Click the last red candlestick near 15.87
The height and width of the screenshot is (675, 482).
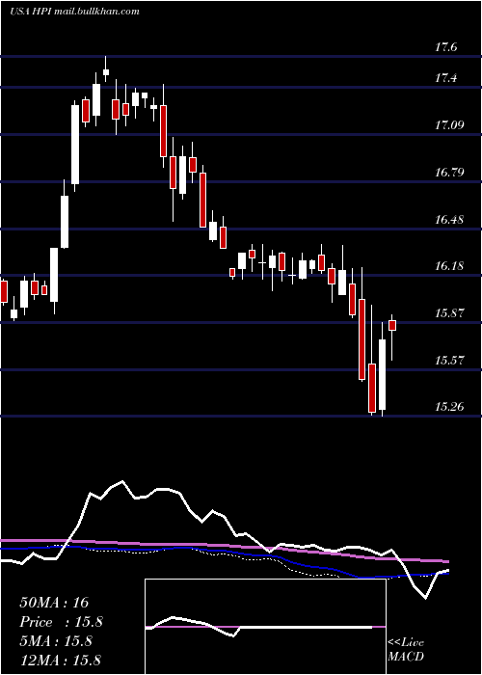click(392, 325)
